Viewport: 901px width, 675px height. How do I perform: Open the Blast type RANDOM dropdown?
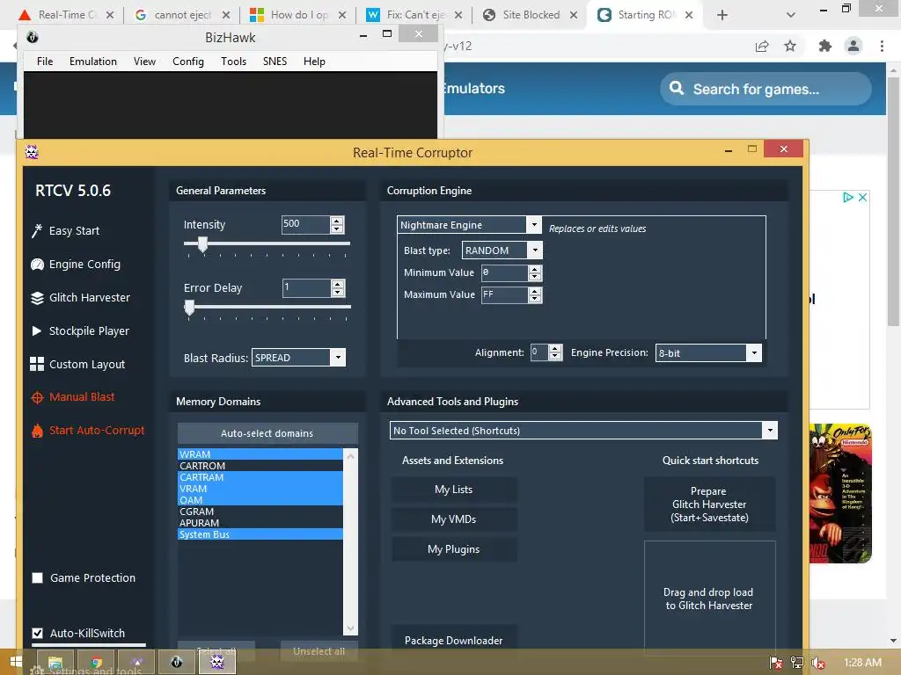[x=535, y=250]
